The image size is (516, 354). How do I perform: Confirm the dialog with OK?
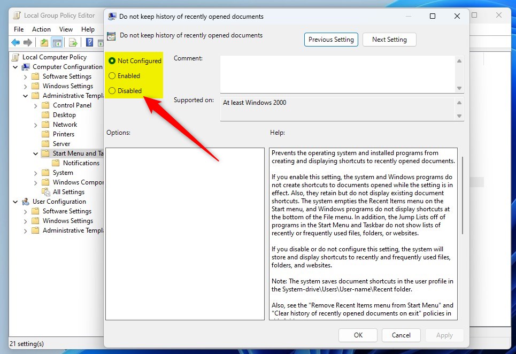[x=358, y=335]
